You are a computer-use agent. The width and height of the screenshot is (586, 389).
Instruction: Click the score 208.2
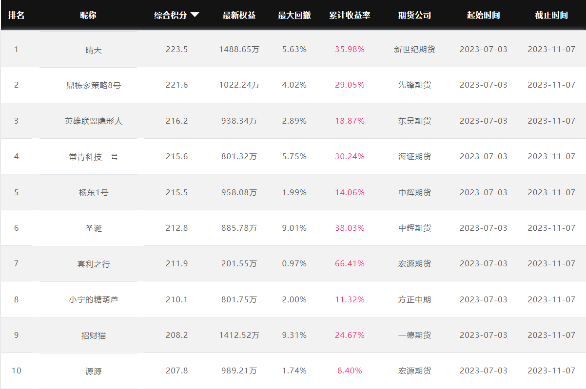coord(176,335)
